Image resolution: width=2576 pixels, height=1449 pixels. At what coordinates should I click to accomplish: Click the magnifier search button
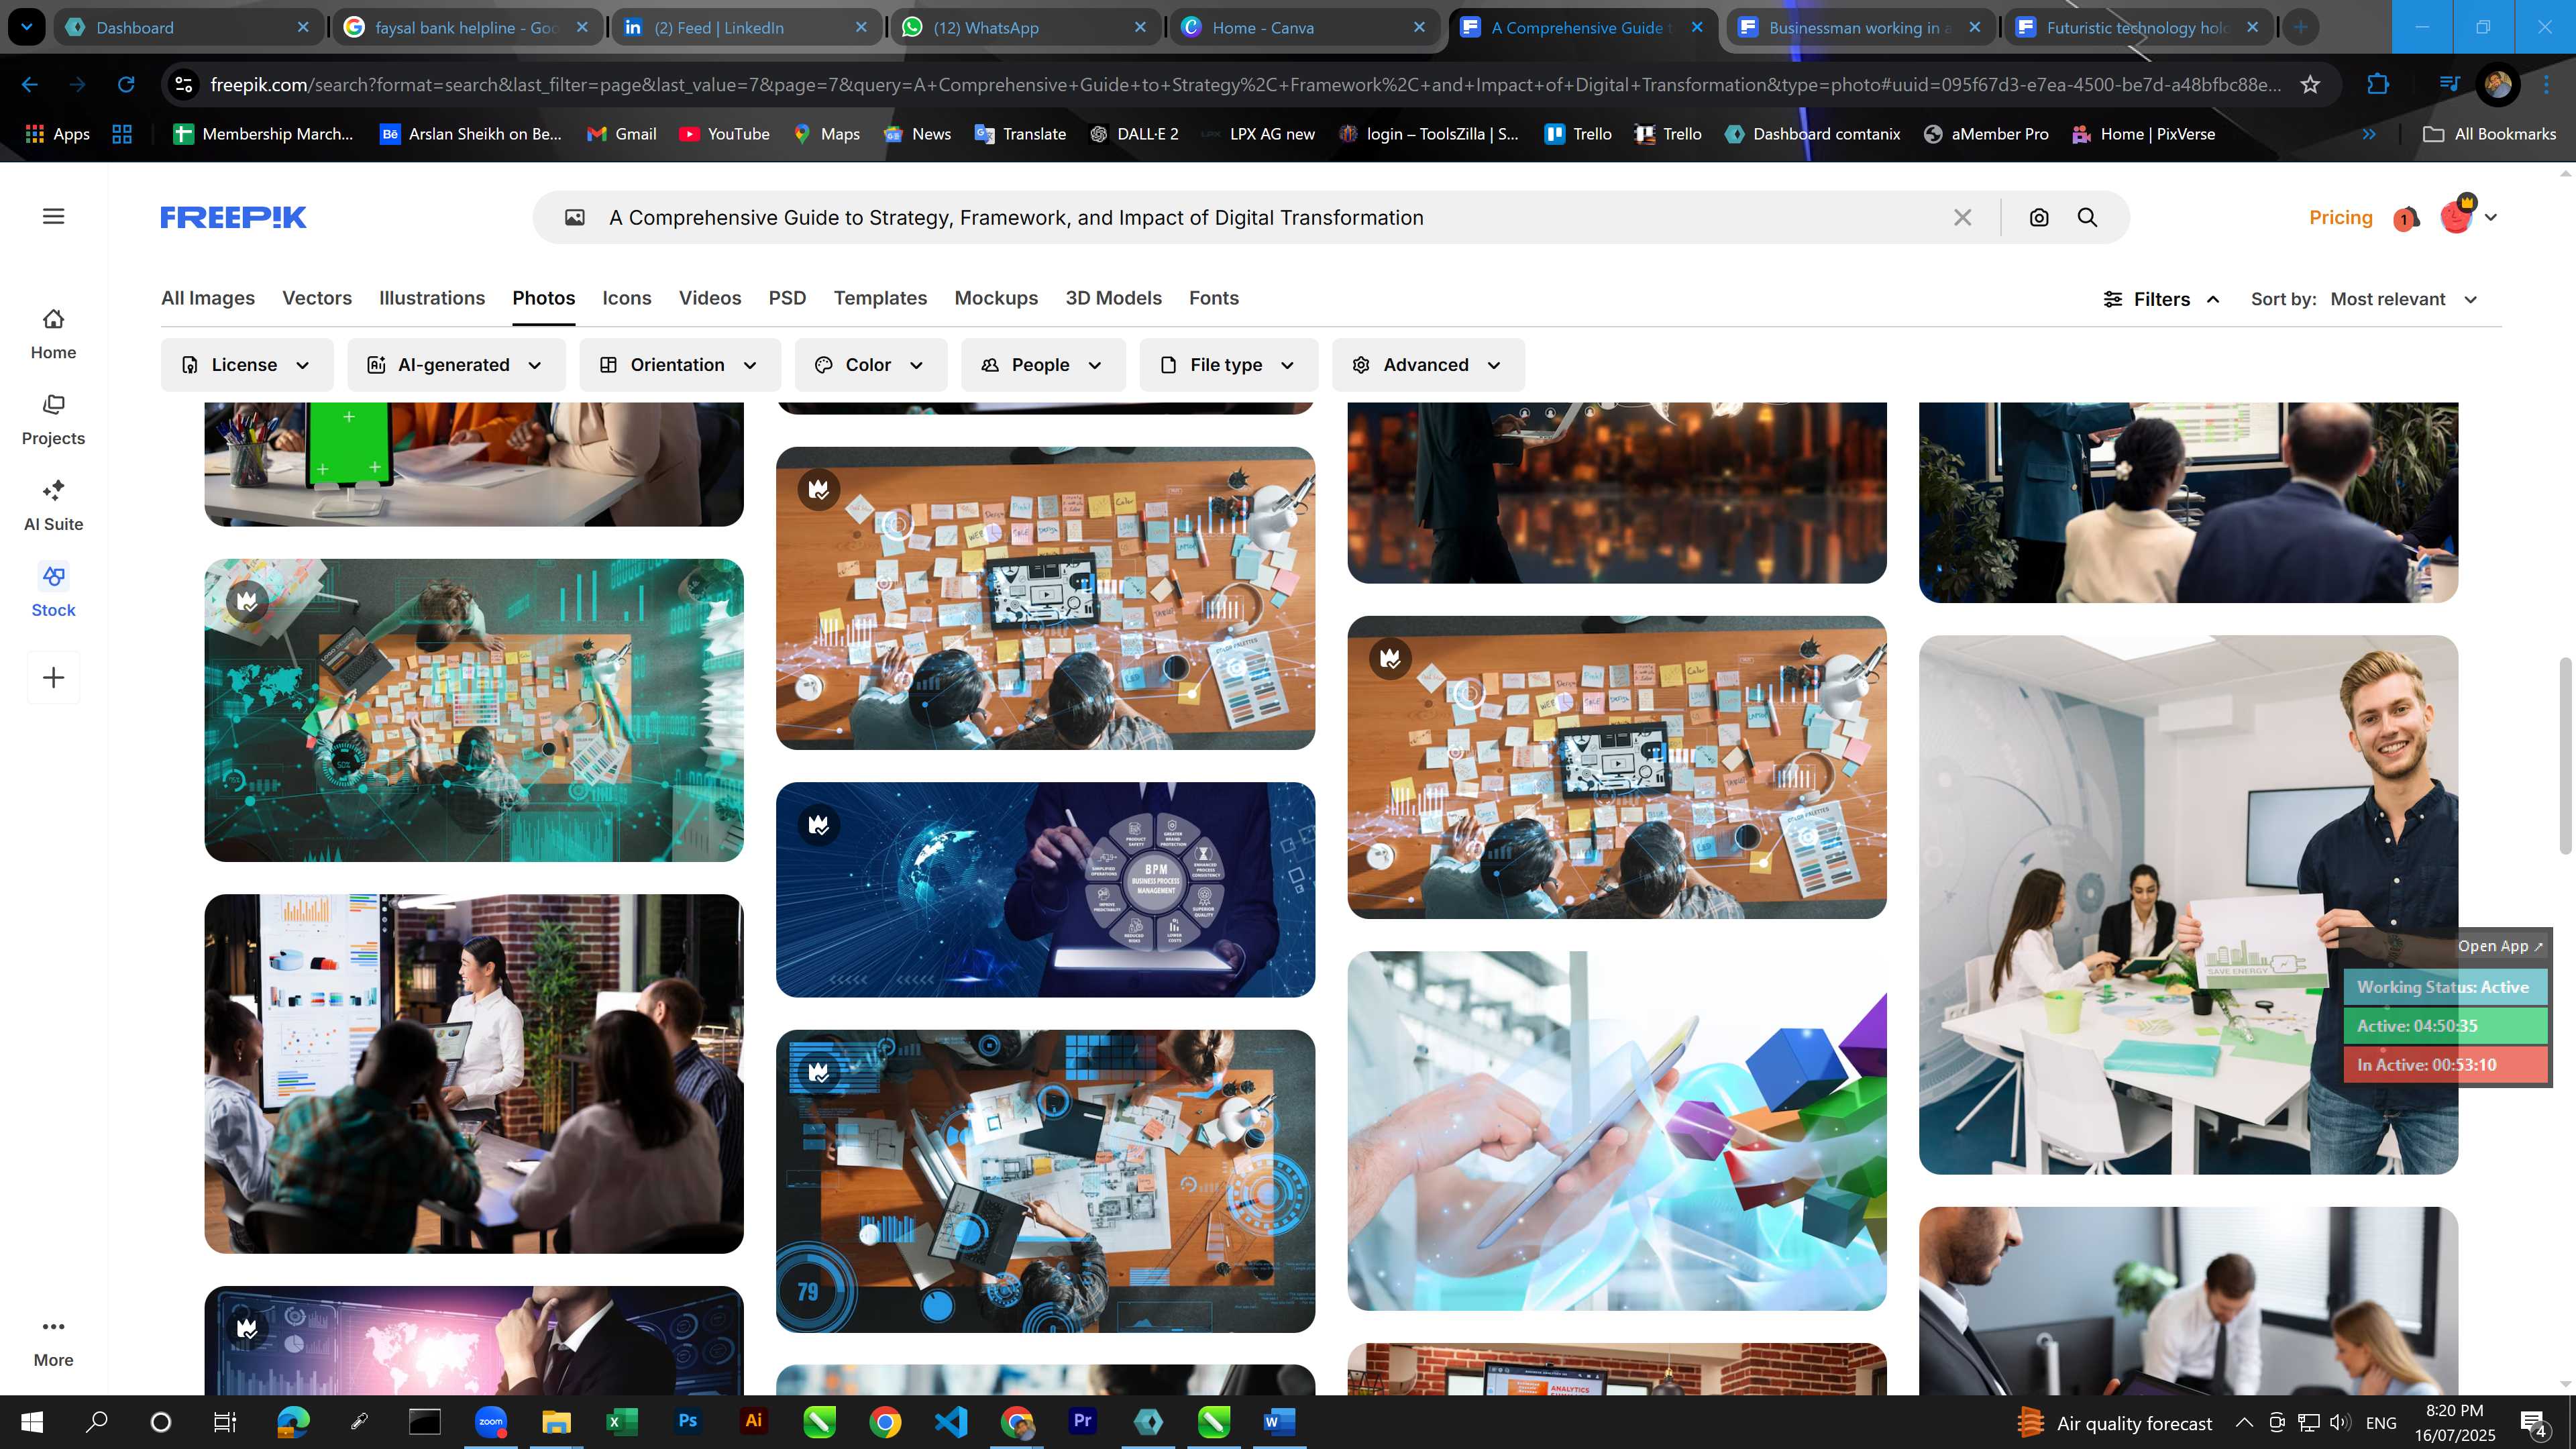pos(2087,217)
